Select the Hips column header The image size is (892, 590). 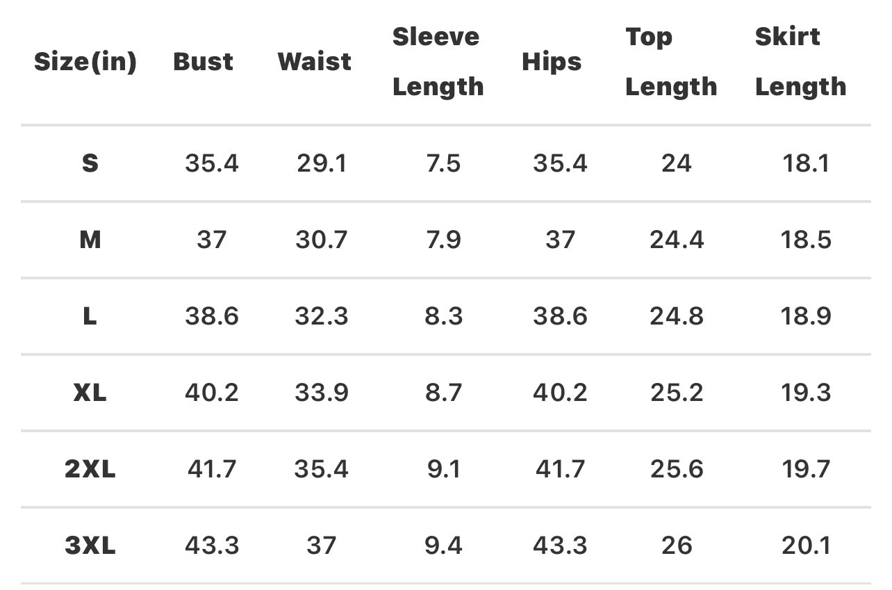pyautogui.click(x=552, y=62)
